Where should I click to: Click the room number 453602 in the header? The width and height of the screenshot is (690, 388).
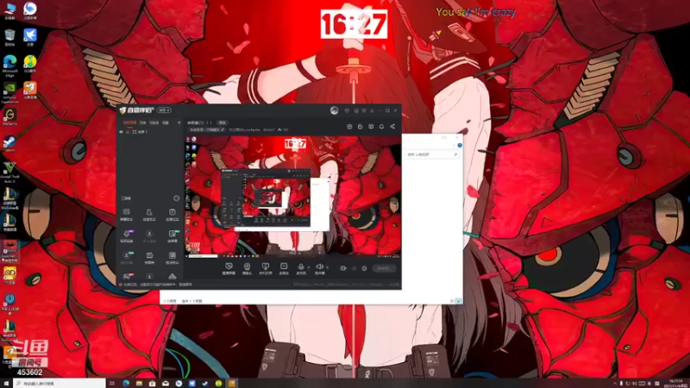269,130
